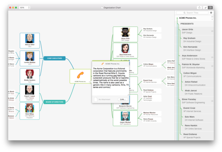Click the No Attachment file icon

pos(96,99)
